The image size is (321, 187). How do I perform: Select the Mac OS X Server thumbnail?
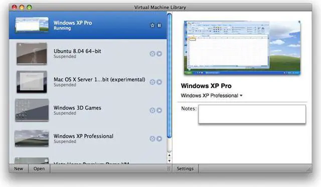click(x=32, y=82)
